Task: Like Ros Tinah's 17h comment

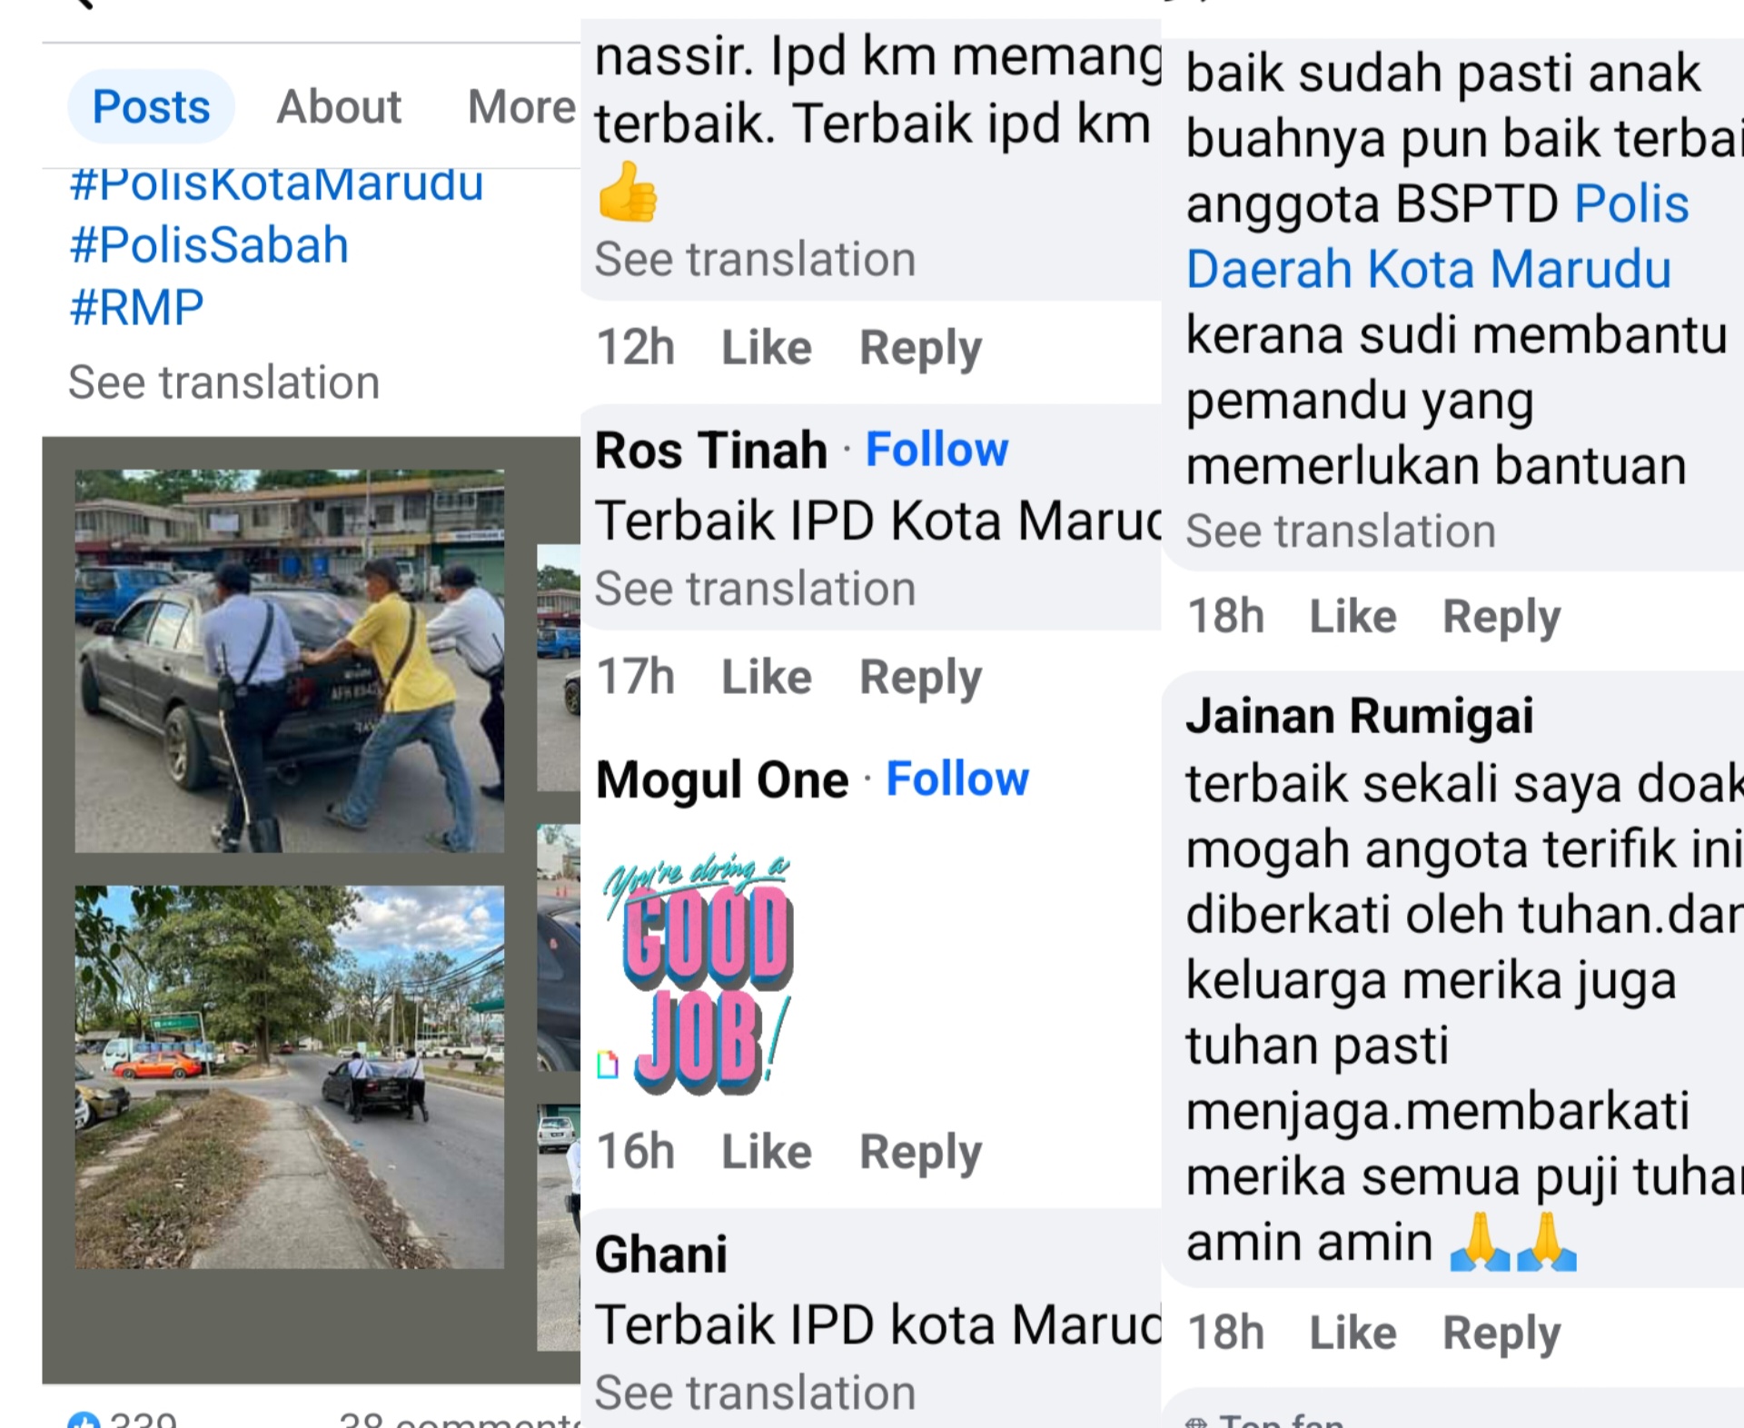Action: pyautogui.click(x=767, y=678)
